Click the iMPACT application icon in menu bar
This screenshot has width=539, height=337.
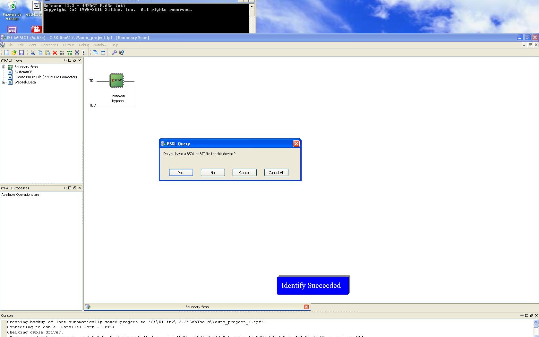pos(3,45)
